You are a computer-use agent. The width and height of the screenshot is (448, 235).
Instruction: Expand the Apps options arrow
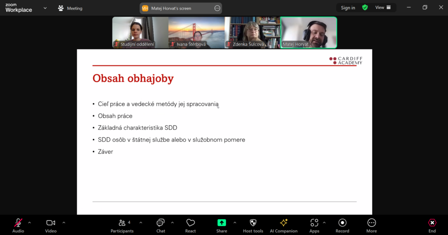click(324, 223)
